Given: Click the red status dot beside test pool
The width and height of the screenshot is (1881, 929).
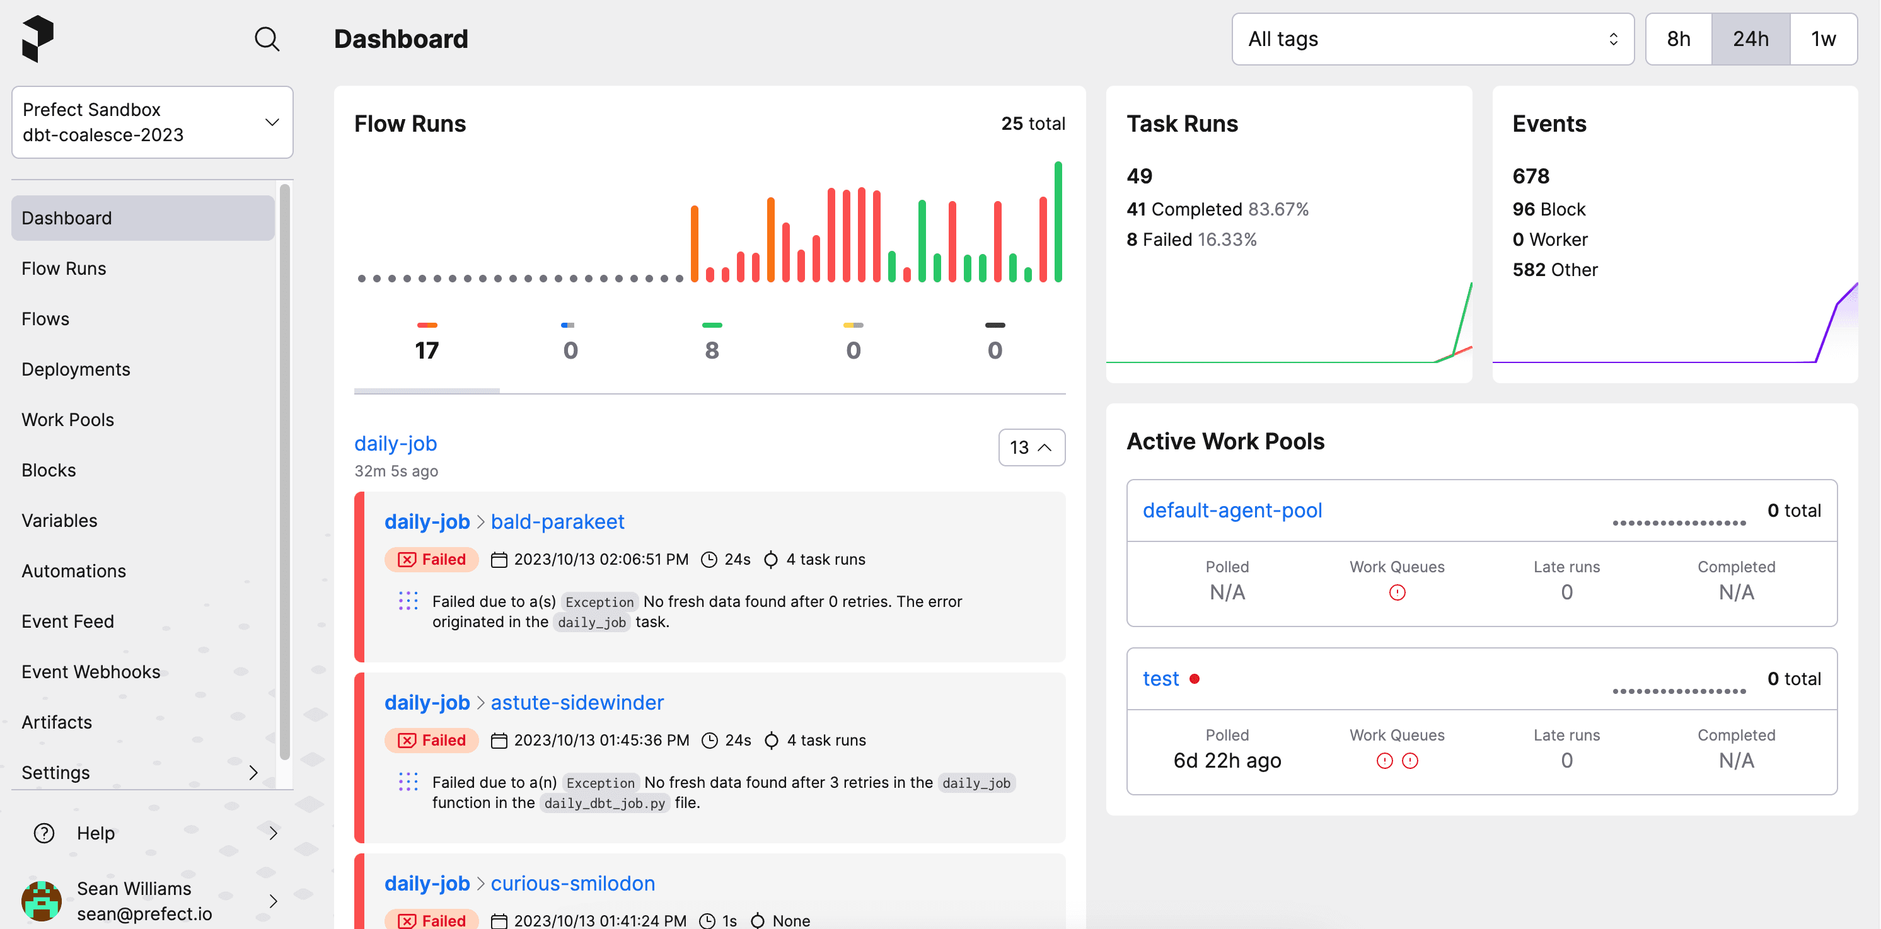Looking at the screenshot, I should [x=1195, y=679].
